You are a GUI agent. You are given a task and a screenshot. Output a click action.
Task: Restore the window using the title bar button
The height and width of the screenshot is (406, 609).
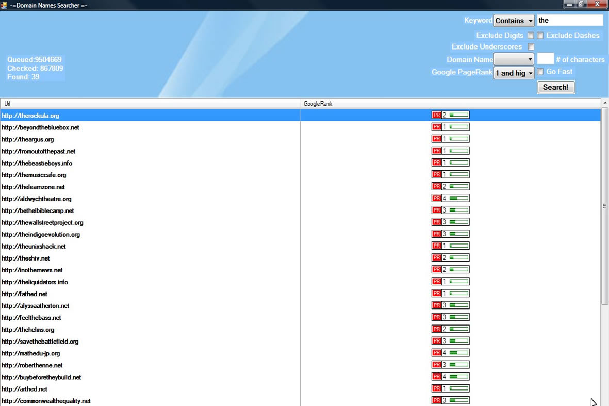tap(581, 4)
